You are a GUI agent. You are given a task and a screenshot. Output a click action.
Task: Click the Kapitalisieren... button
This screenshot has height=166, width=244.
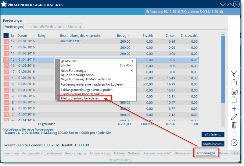click(x=213, y=144)
